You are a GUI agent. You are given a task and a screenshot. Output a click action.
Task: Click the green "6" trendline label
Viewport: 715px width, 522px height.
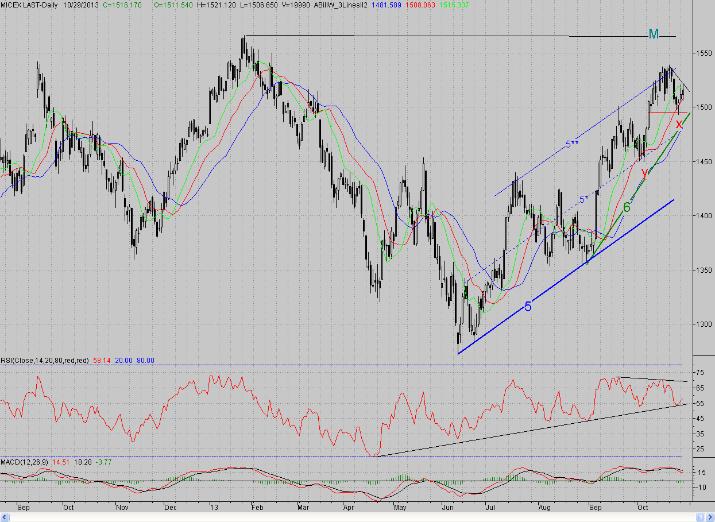click(627, 208)
